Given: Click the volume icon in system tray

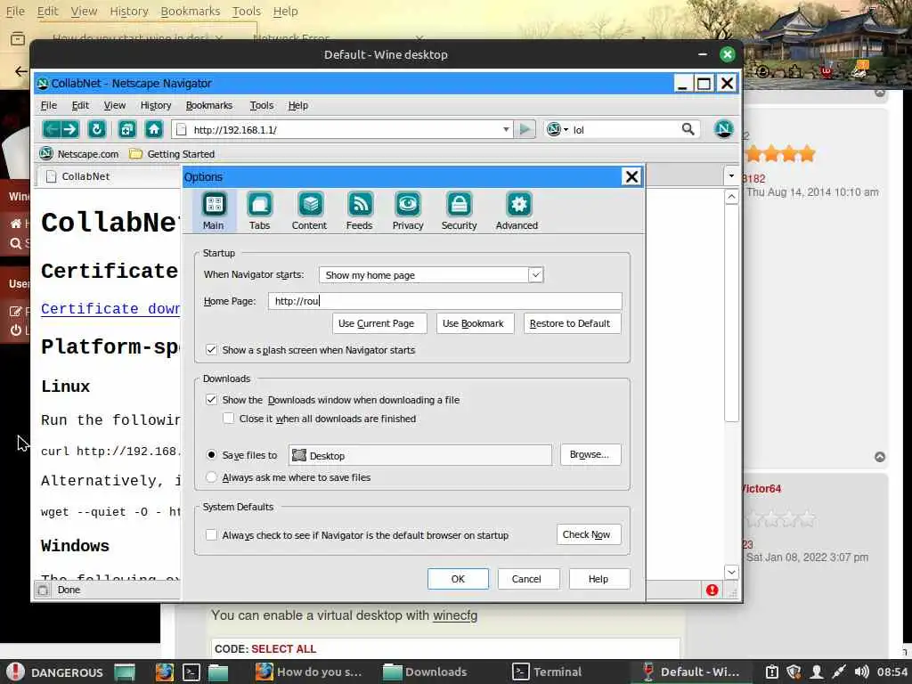Looking at the screenshot, I should tap(861, 672).
